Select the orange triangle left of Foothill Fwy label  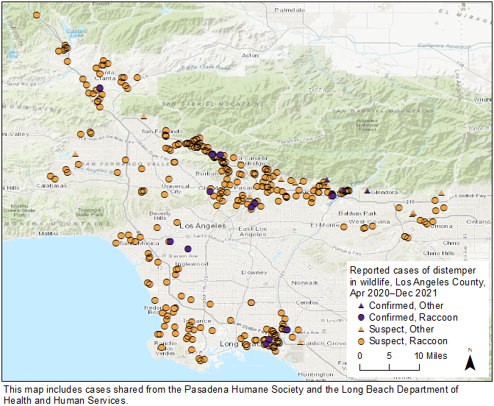pyautogui.click(x=441, y=193)
